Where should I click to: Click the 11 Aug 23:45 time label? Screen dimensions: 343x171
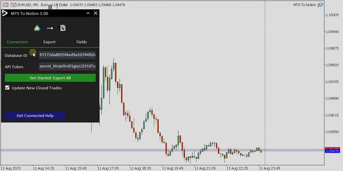click(x=269, y=169)
